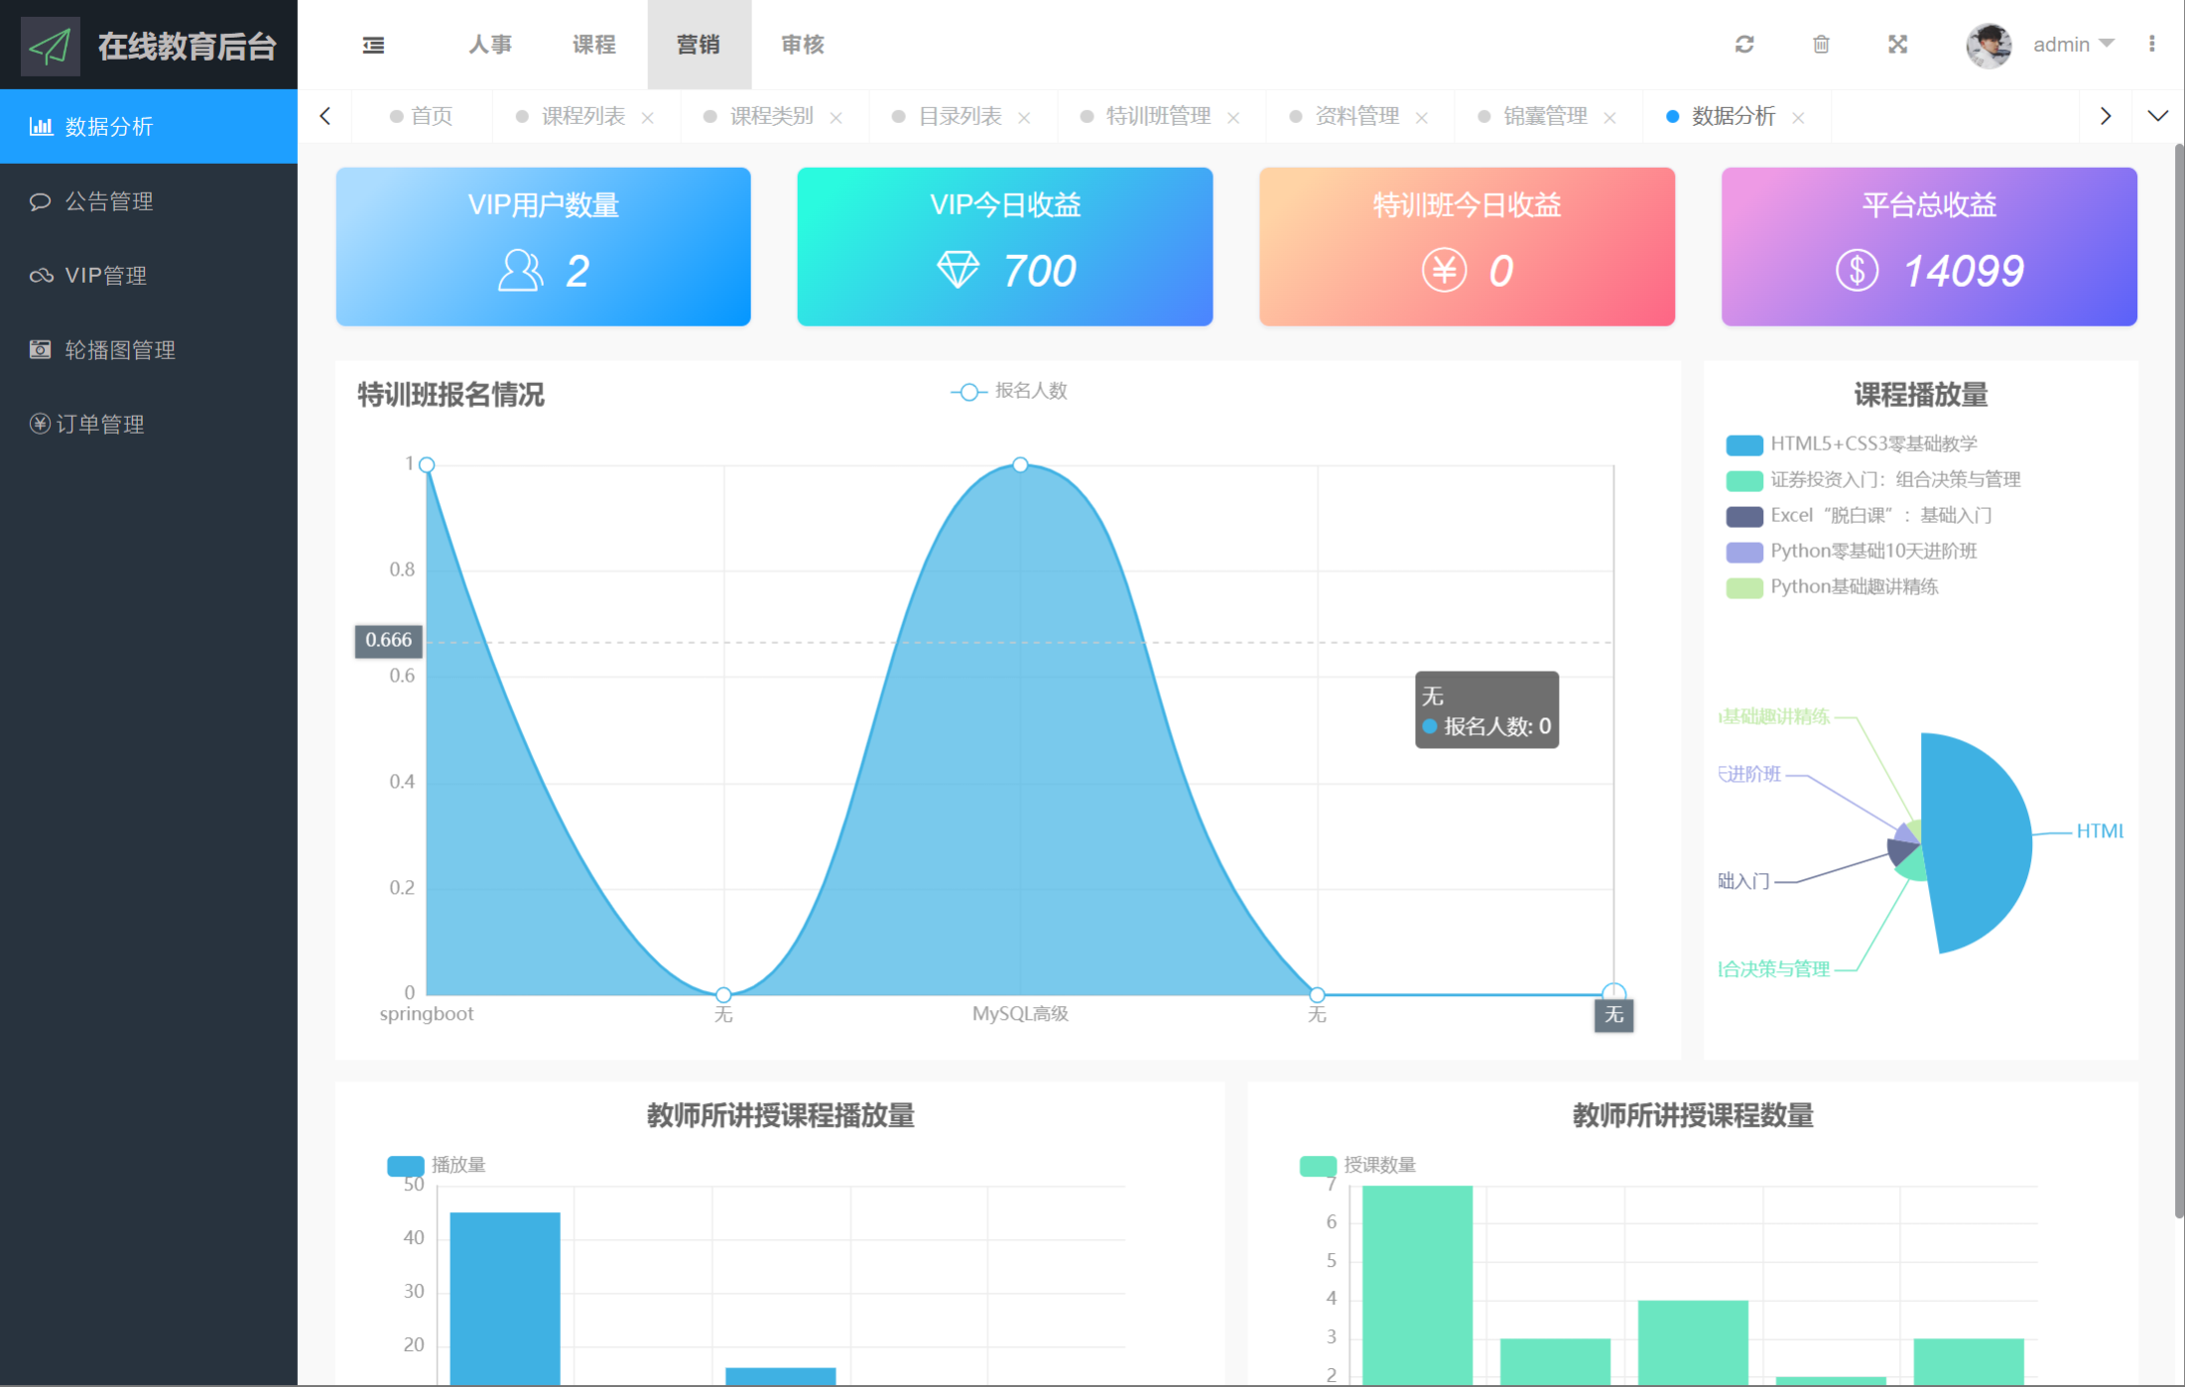
Task: Switch to the 课程 top menu
Action: click(594, 45)
